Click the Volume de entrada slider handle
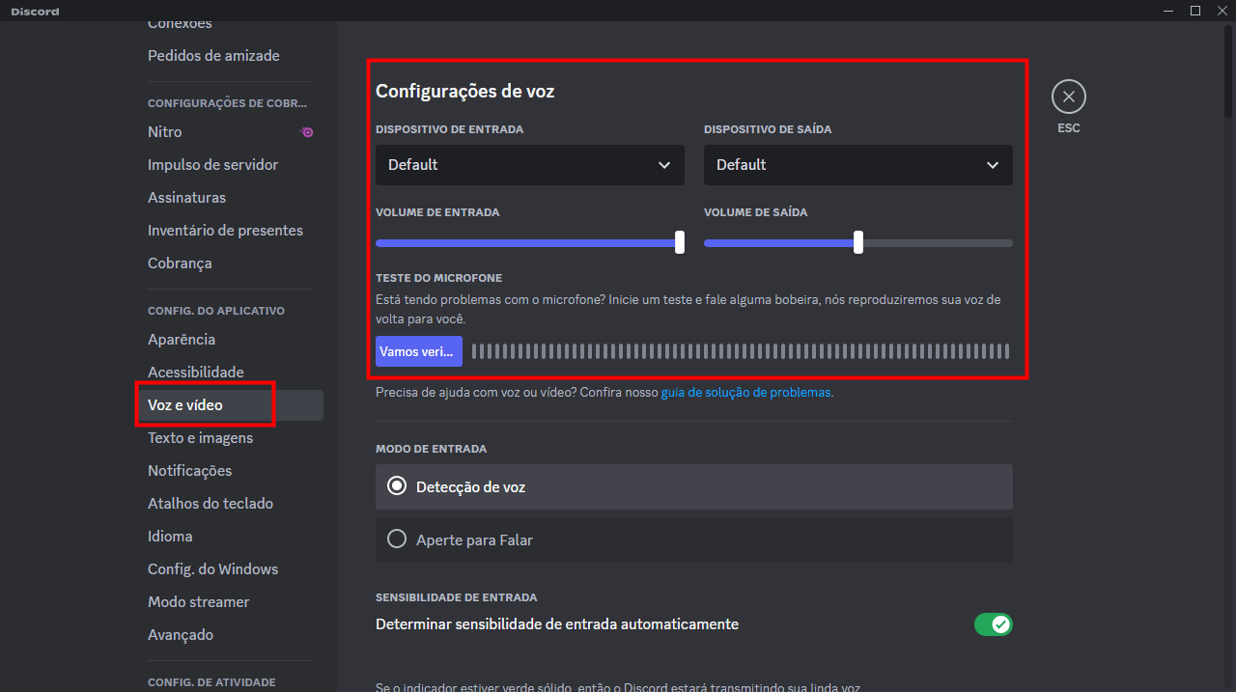The height and width of the screenshot is (692, 1236). pos(680,242)
